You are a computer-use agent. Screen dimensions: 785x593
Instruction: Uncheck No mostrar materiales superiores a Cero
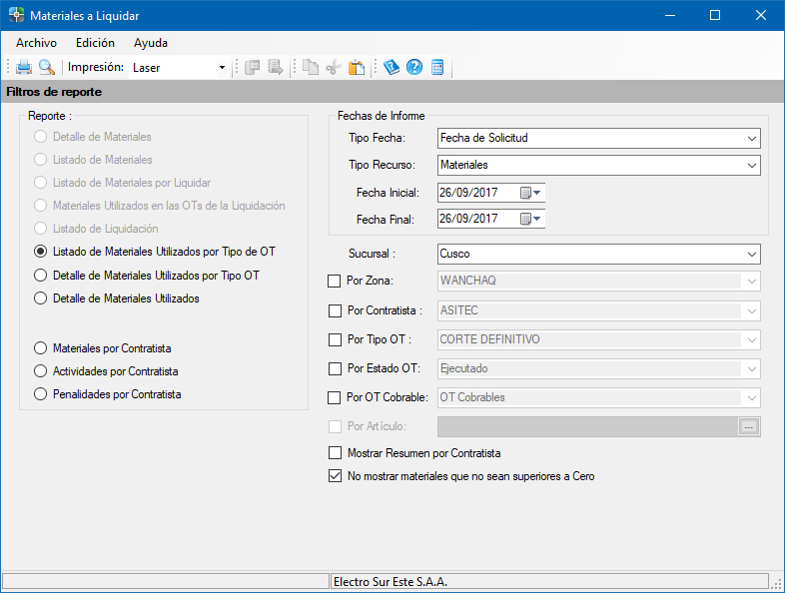click(x=335, y=476)
